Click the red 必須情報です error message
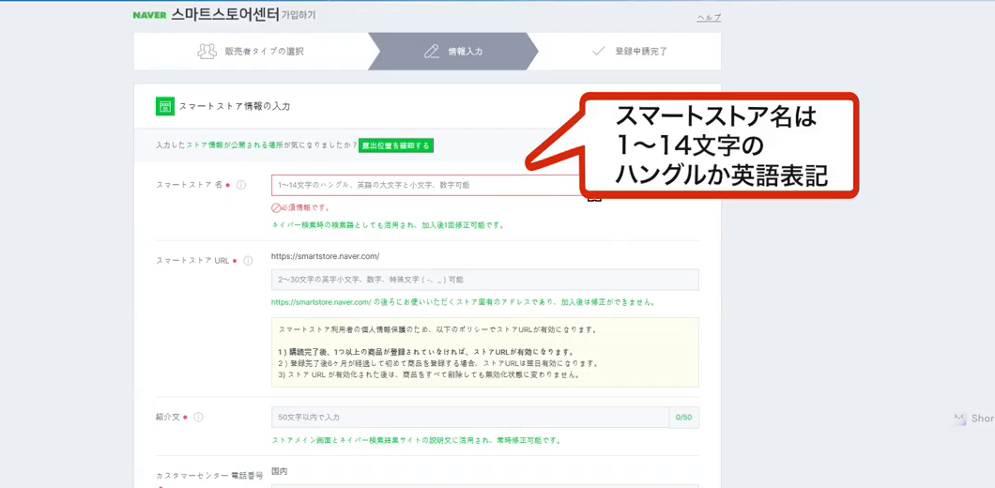 (300, 207)
